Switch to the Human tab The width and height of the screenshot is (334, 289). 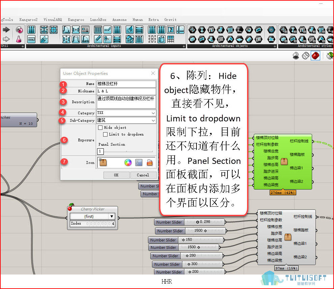(x=138, y=20)
